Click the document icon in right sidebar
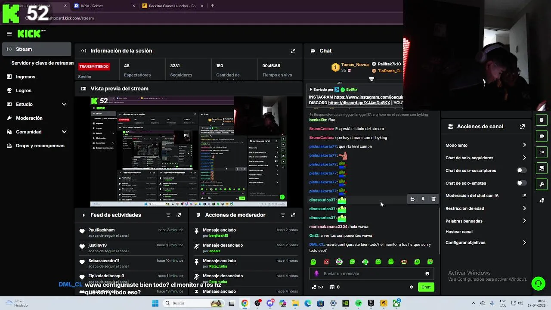The image size is (551, 310). point(542,120)
